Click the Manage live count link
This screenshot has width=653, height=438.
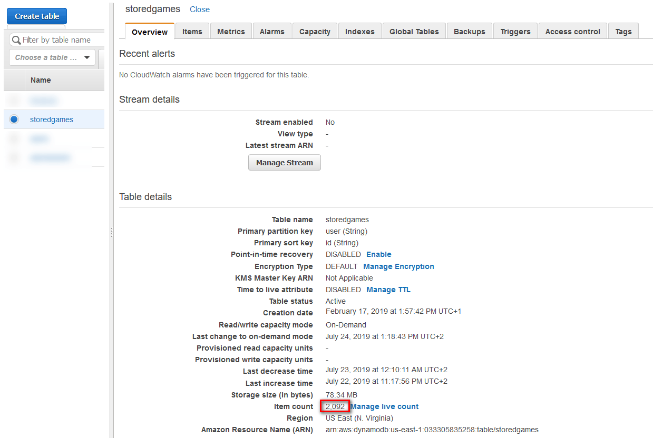(385, 406)
